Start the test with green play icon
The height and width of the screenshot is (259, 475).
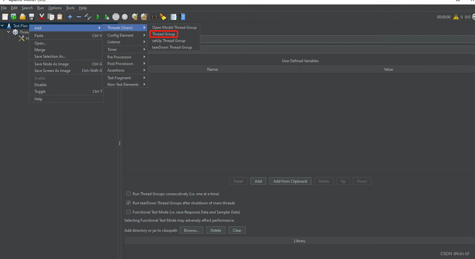[x=98, y=17]
